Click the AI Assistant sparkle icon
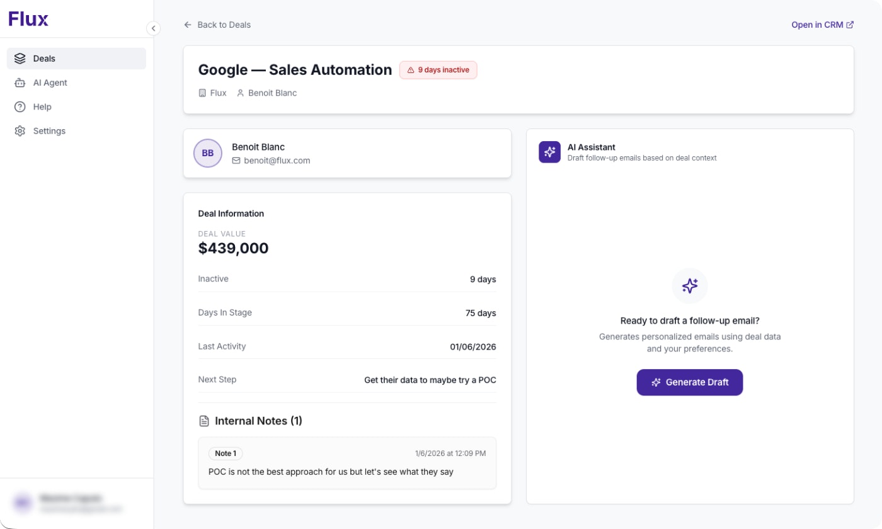This screenshot has height=529, width=882. click(549, 152)
